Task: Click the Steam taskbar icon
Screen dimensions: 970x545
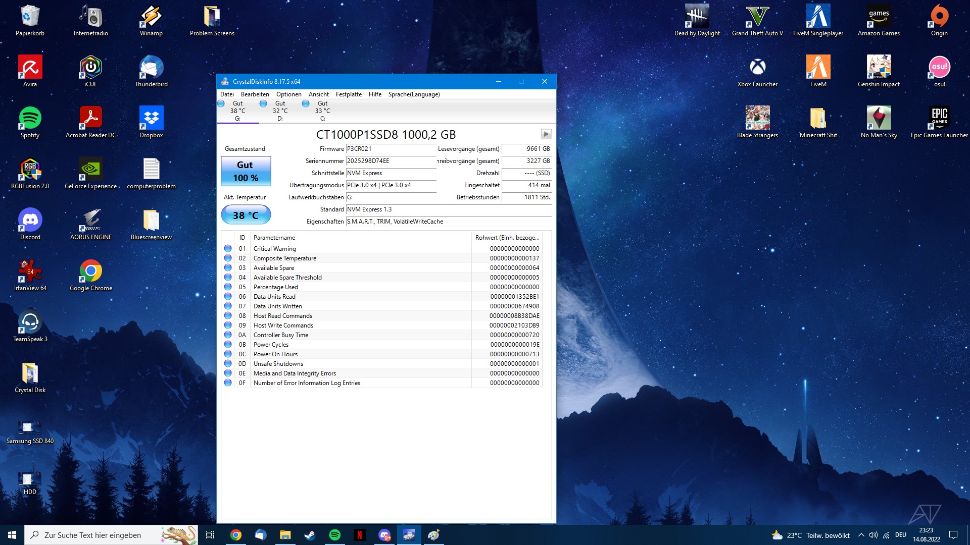Action: [x=310, y=535]
